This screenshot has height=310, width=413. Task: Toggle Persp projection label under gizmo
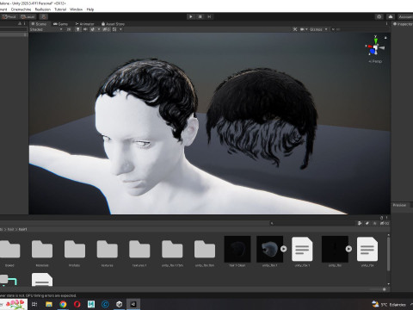coord(376,61)
